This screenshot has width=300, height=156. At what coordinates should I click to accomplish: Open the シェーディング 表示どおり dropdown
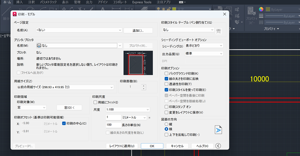coord(204,46)
